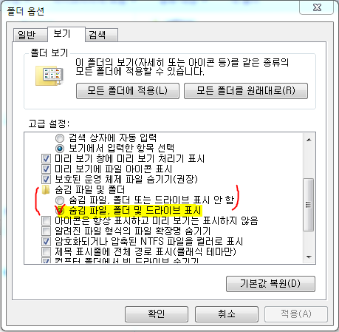The image size is (339, 332).
Task: Click 모든 폴더를 원래대로(R) button
Action: 246,91
